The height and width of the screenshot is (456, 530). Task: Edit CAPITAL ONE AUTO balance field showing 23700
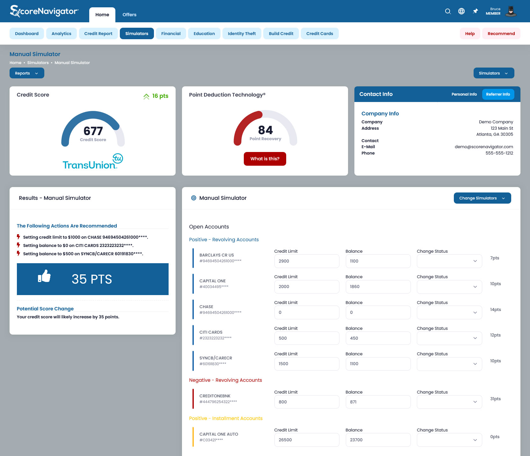pyautogui.click(x=378, y=440)
